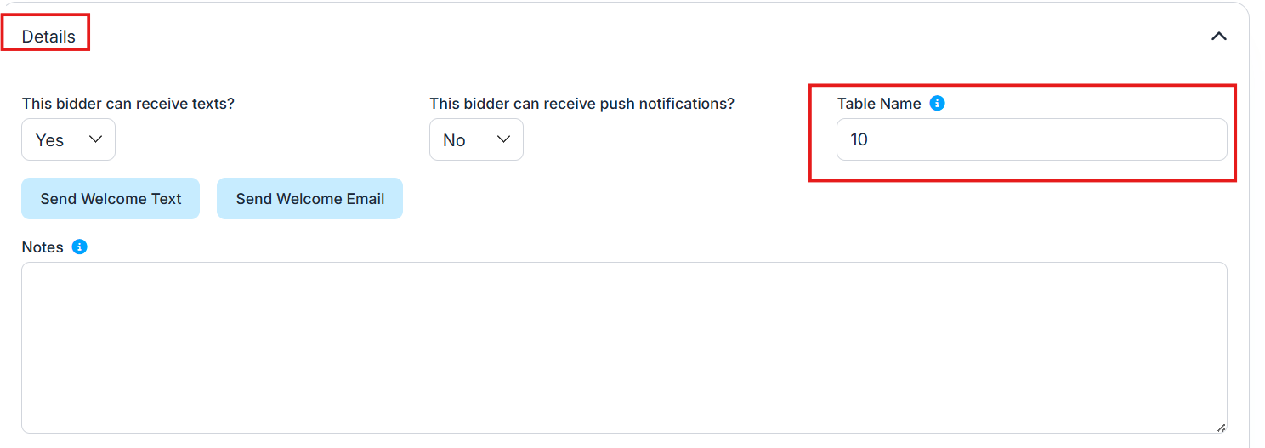This screenshot has height=448, width=1265.
Task: Click the value 10 in Table Name
Action: tap(859, 139)
